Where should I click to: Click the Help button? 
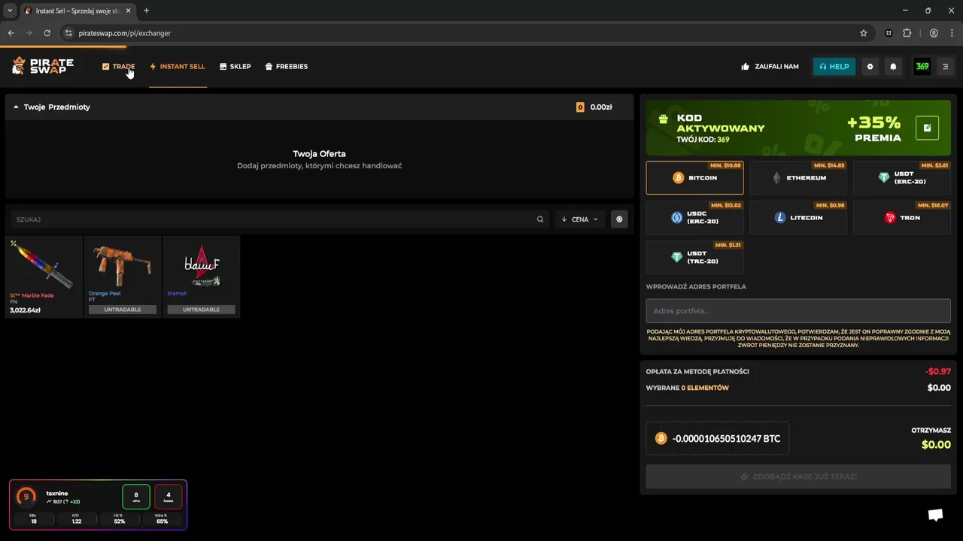pyautogui.click(x=834, y=66)
